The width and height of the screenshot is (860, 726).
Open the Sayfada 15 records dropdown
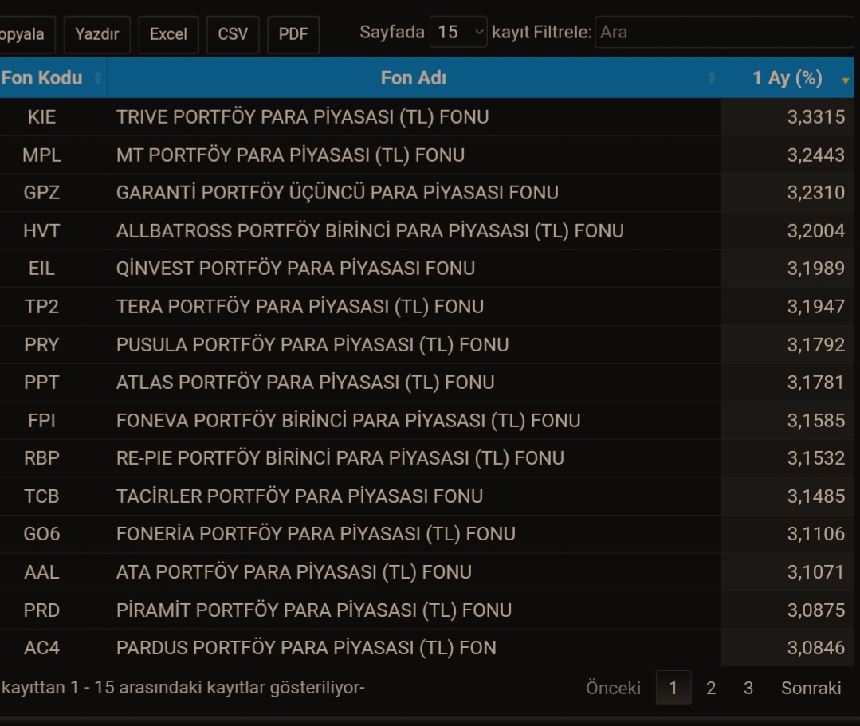click(458, 32)
